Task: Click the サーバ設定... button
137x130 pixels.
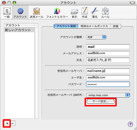Action: click(100, 101)
